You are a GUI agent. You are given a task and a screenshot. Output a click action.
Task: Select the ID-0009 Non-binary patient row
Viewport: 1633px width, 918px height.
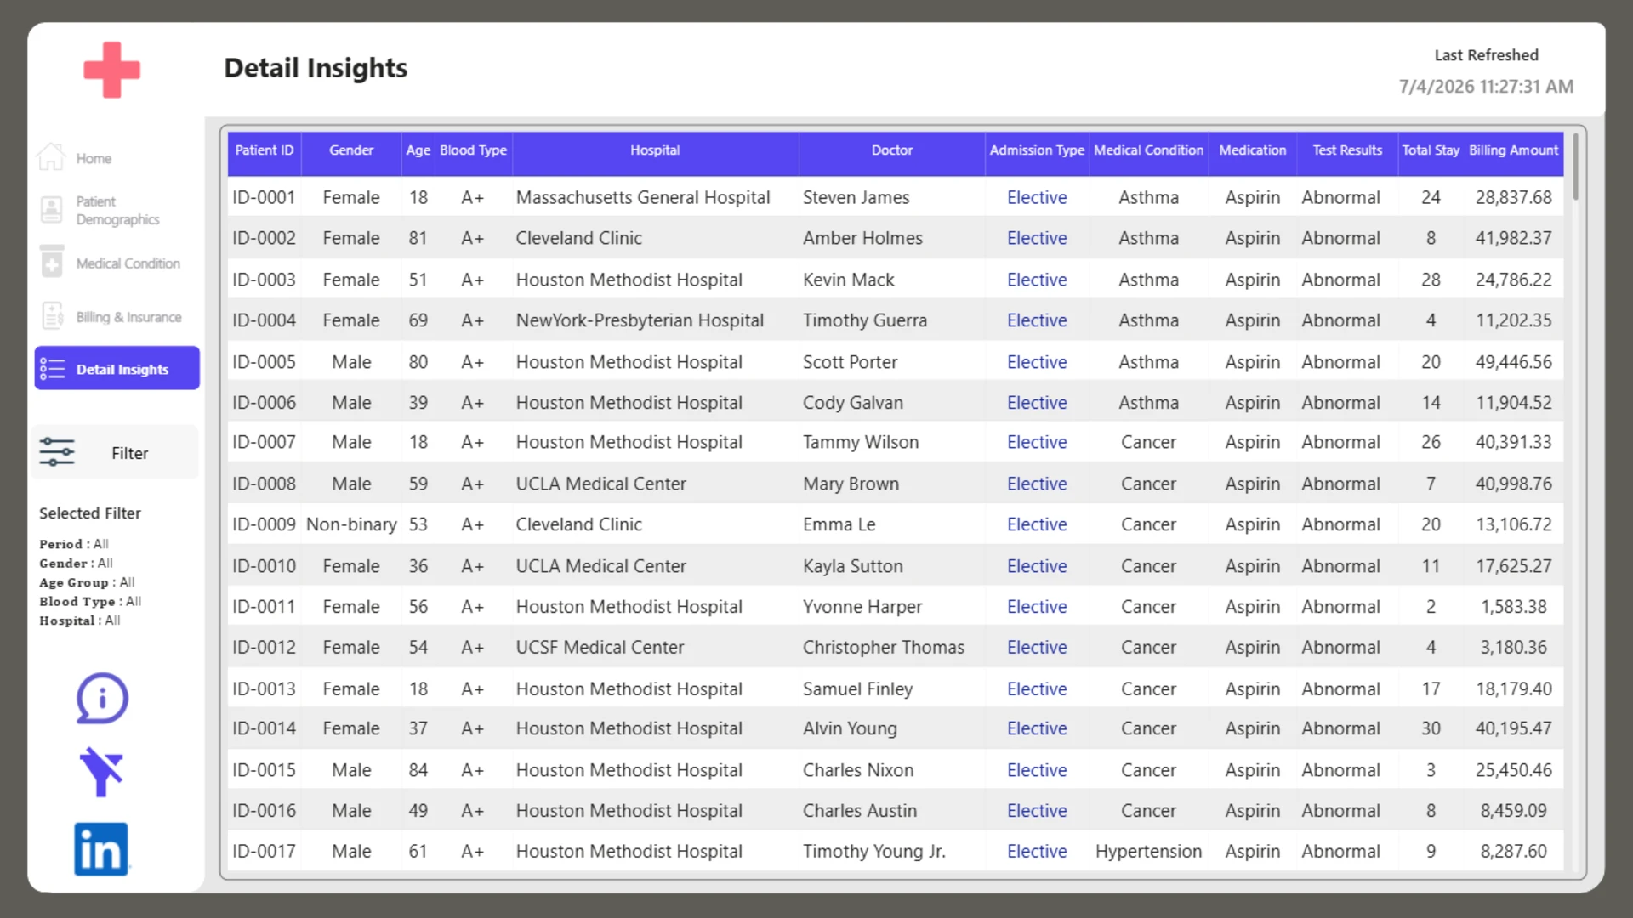(895, 524)
